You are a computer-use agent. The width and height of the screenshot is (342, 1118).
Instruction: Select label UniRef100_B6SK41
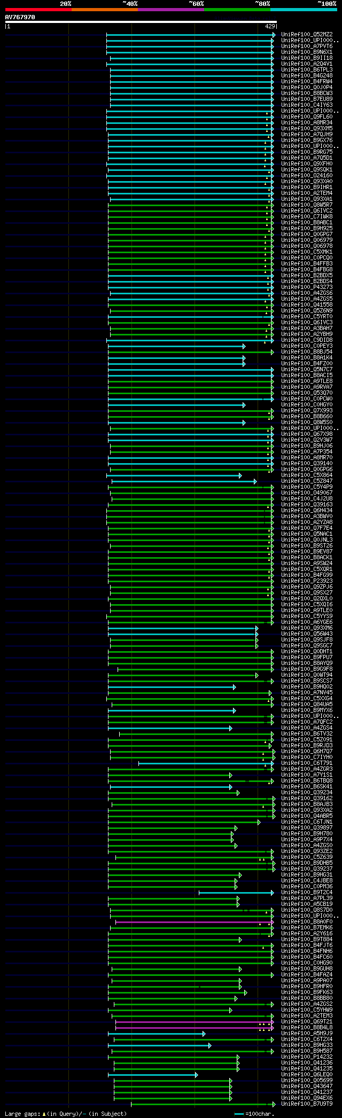tap(307, 787)
